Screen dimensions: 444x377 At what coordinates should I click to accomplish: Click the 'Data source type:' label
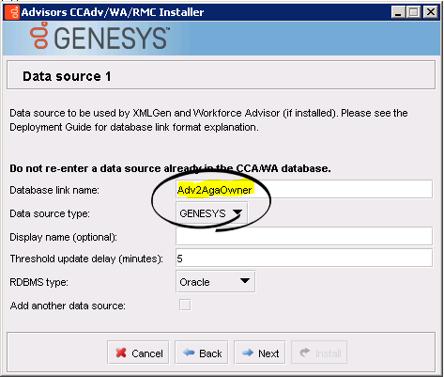pyautogui.click(x=50, y=213)
